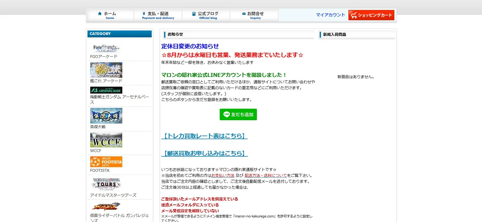This screenshot has height=222, width=482.
Task: Open the マイアカウント link
Action: click(x=330, y=15)
